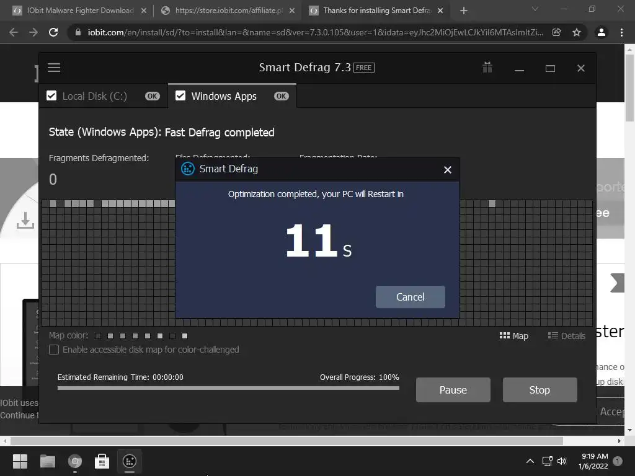Click the browser address bar URL
Viewport: 635px width, 476px height.
click(316, 32)
